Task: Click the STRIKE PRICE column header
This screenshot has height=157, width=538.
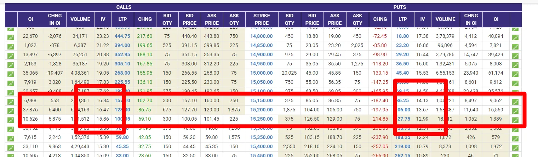Action: click(262, 19)
